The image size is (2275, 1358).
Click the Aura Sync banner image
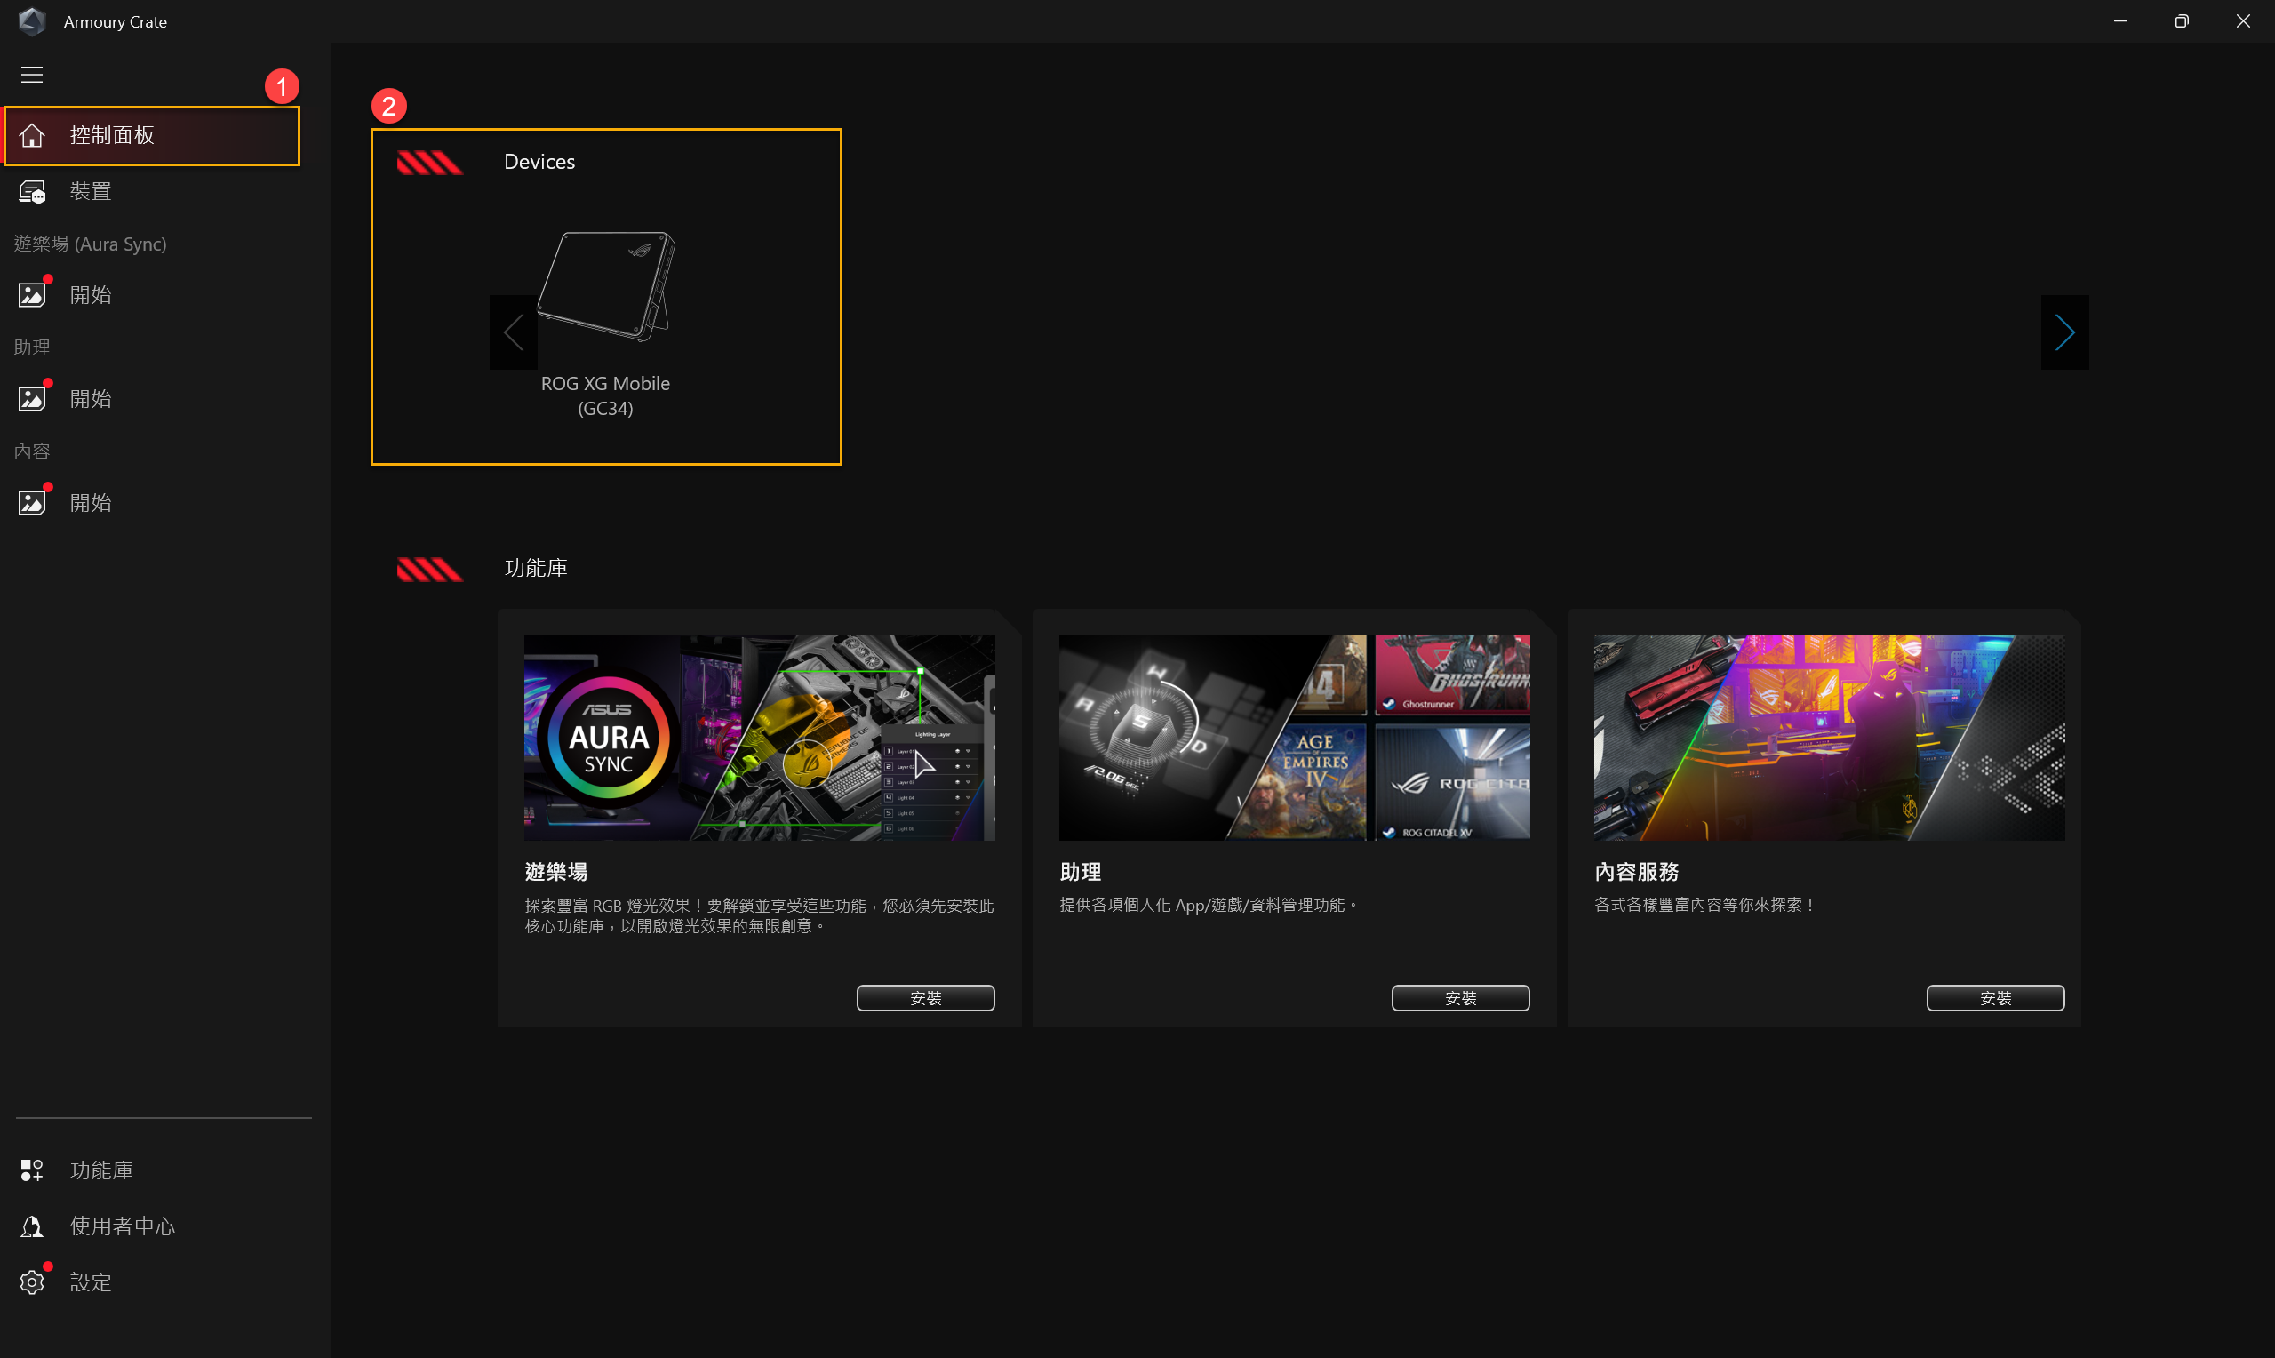[x=759, y=738]
